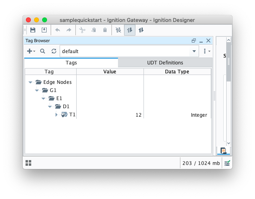Toggle the comm off mode button
Viewport: 255px width, 199px height.
click(x=118, y=30)
